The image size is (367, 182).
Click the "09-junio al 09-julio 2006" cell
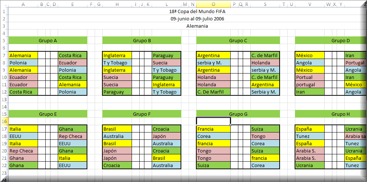point(197,19)
